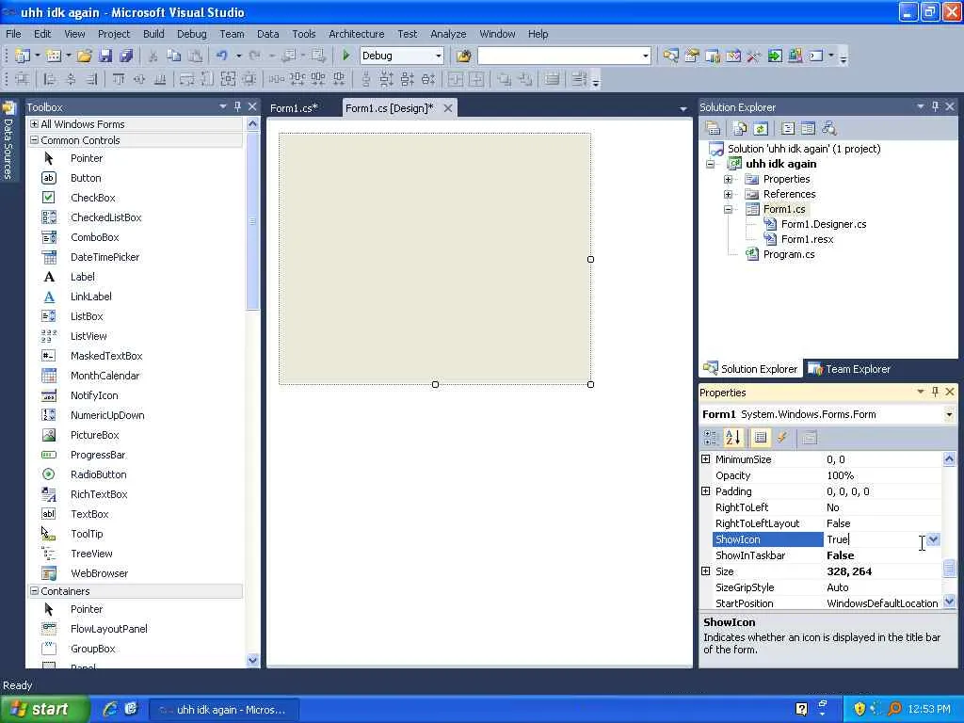Open the Build menu

(x=153, y=34)
